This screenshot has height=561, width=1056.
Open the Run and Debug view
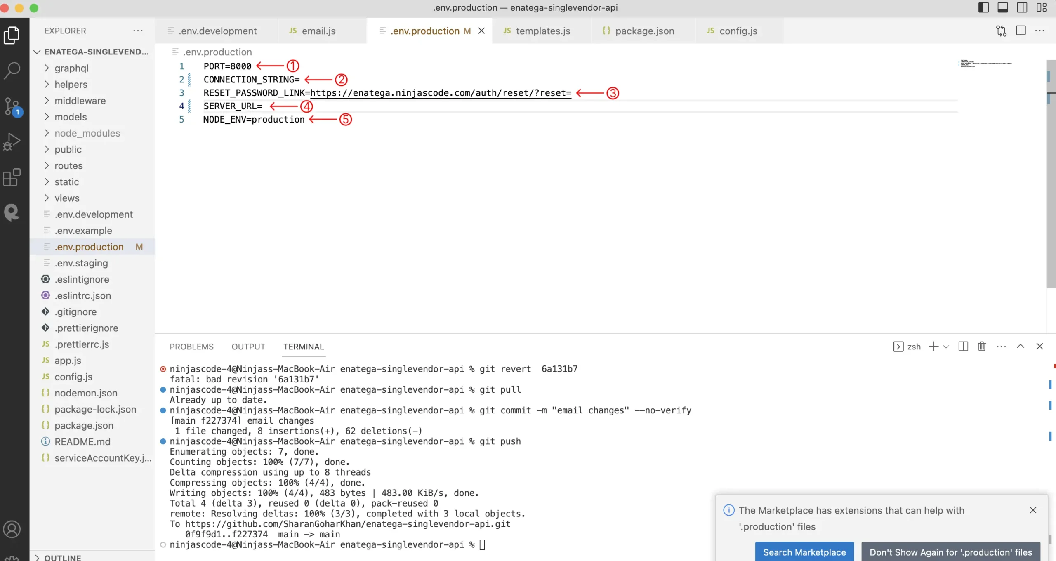tap(12, 142)
